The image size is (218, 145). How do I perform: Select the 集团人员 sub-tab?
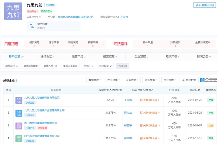pos(50,66)
